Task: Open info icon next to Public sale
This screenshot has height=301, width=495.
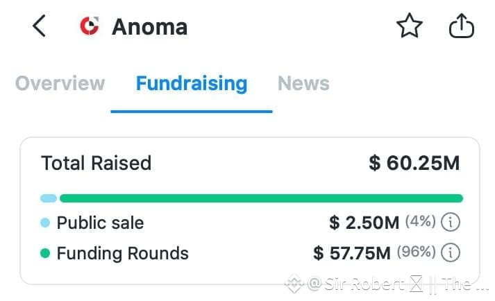Action: tap(451, 222)
